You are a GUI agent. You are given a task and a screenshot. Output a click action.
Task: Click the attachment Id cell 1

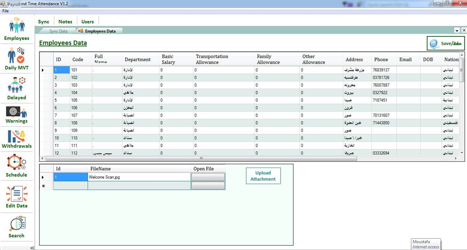point(70,177)
